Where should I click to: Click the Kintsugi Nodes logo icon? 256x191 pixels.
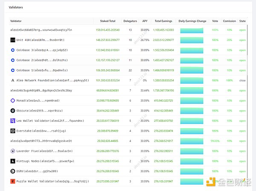point(13,161)
